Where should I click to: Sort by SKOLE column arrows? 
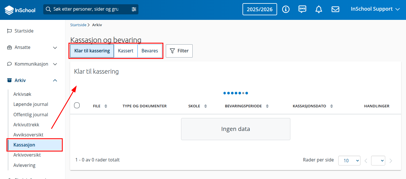click(206, 106)
